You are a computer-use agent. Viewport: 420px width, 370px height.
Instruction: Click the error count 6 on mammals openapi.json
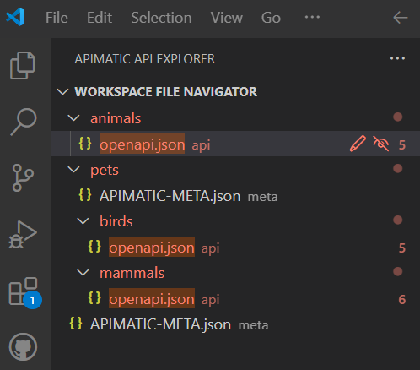pyautogui.click(x=402, y=299)
